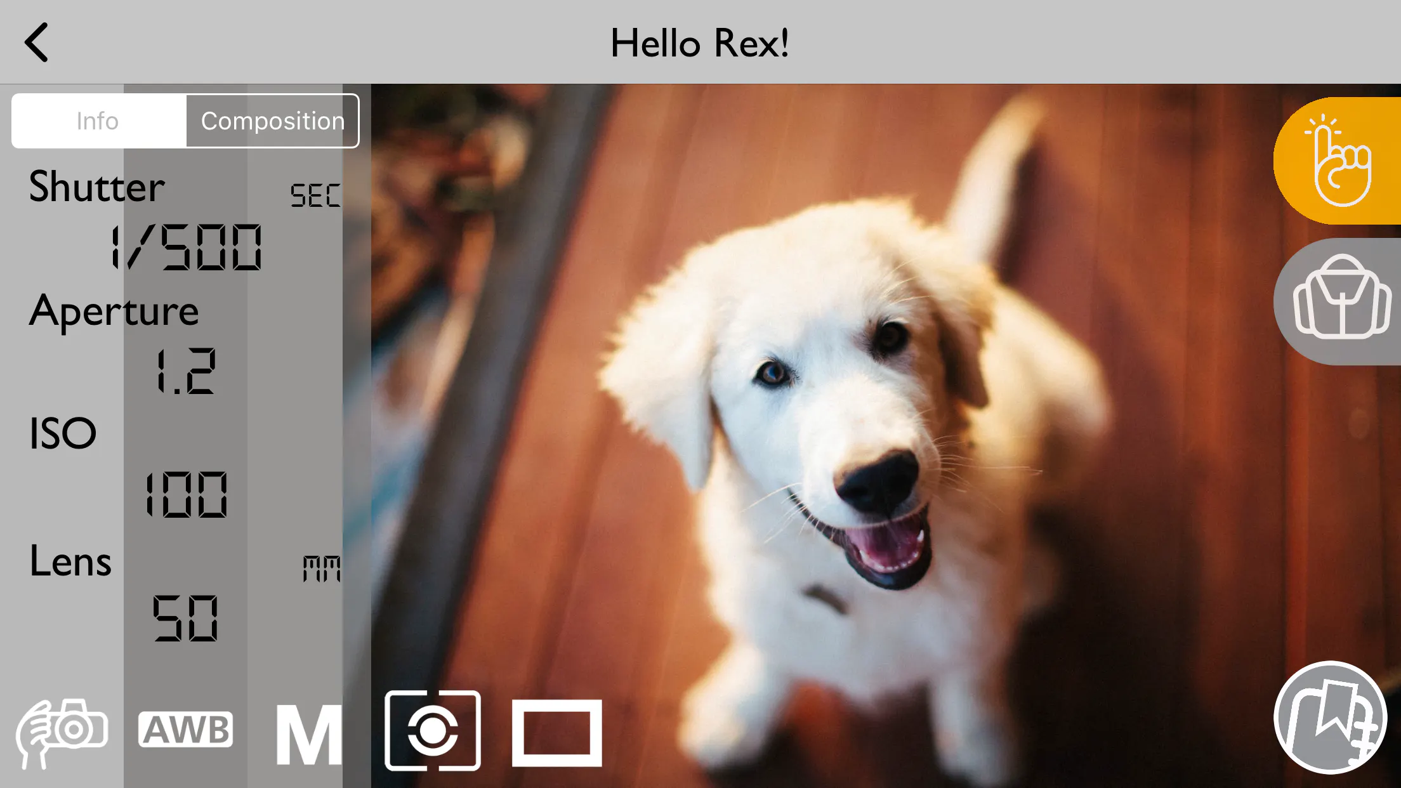Tap the rectangle frame format icon
This screenshot has height=788, width=1401.
556,733
